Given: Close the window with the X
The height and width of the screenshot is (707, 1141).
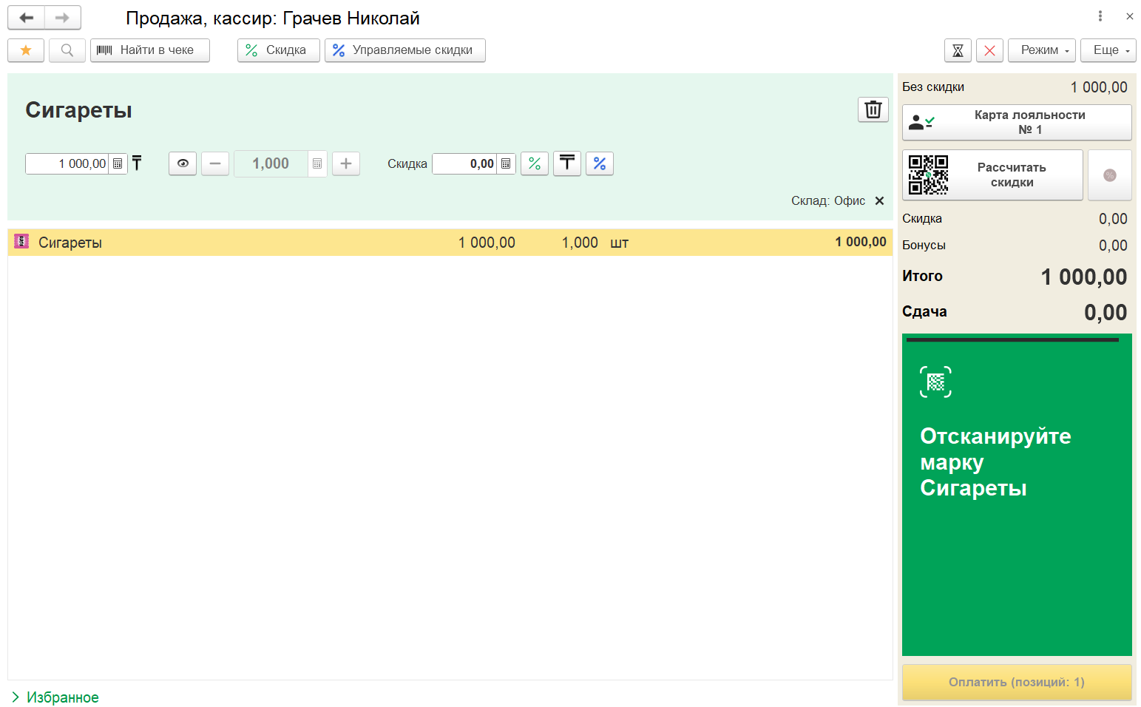Looking at the screenshot, I should (x=1130, y=16).
